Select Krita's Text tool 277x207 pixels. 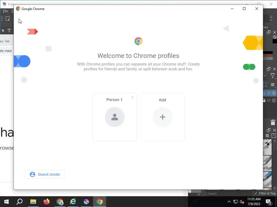point(9,30)
